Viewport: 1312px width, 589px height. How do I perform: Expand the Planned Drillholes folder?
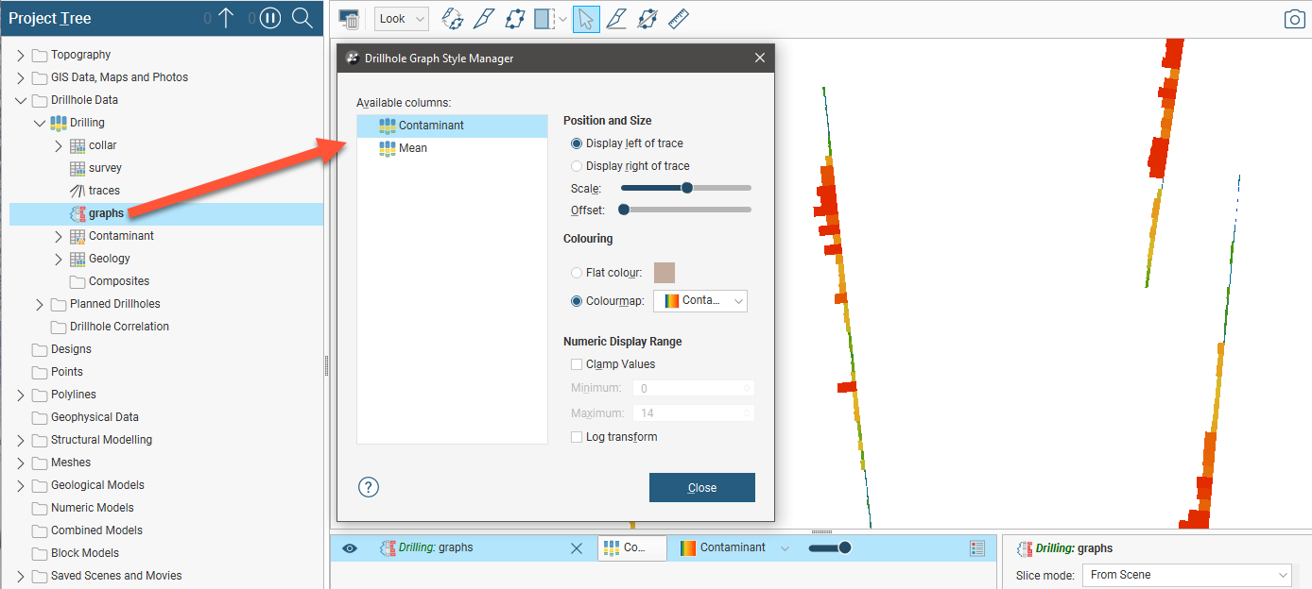coord(40,304)
